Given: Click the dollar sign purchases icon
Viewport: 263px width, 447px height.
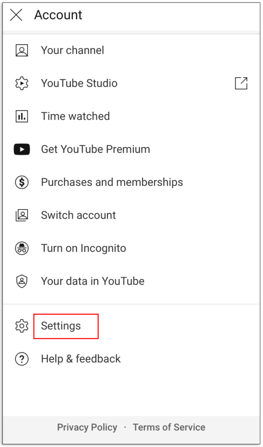Looking at the screenshot, I should pyautogui.click(x=22, y=182).
